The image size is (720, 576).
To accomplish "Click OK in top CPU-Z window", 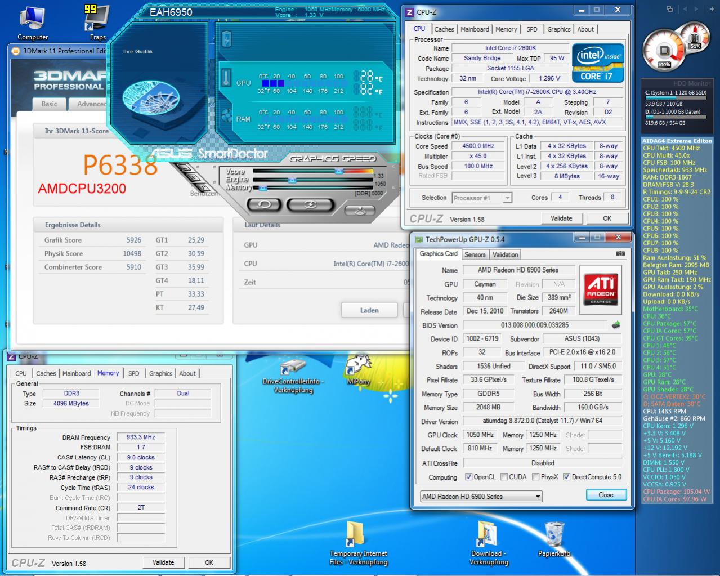I will tap(607, 218).
